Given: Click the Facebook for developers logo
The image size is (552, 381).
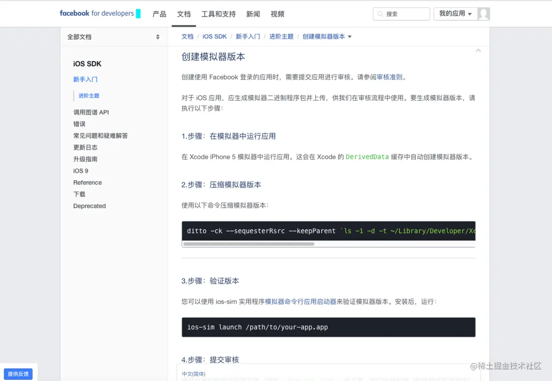Looking at the screenshot, I should coord(100,13).
